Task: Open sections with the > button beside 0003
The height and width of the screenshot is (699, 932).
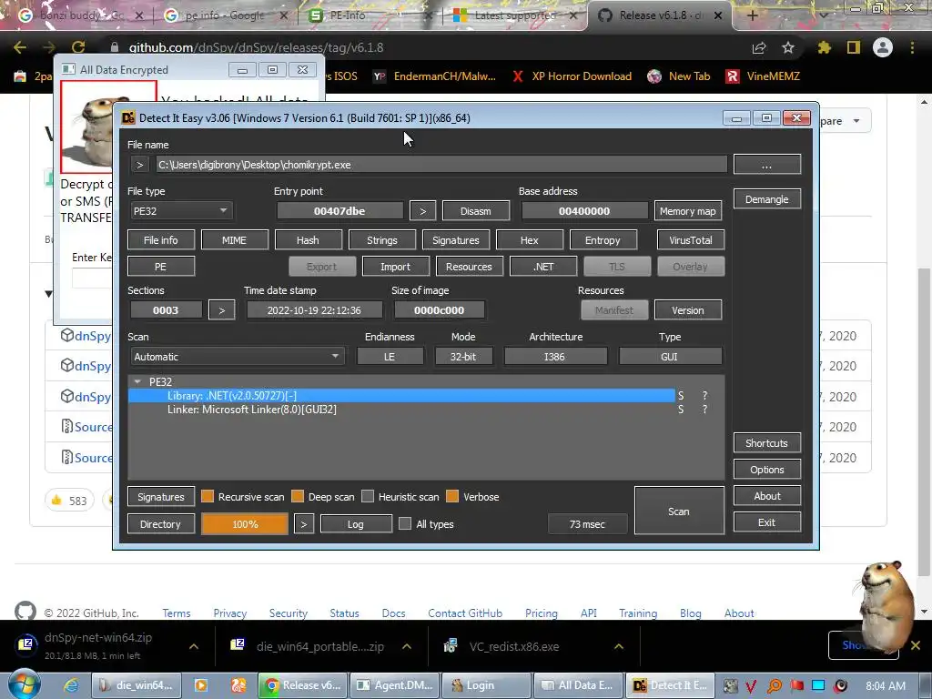Action: tap(222, 310)
